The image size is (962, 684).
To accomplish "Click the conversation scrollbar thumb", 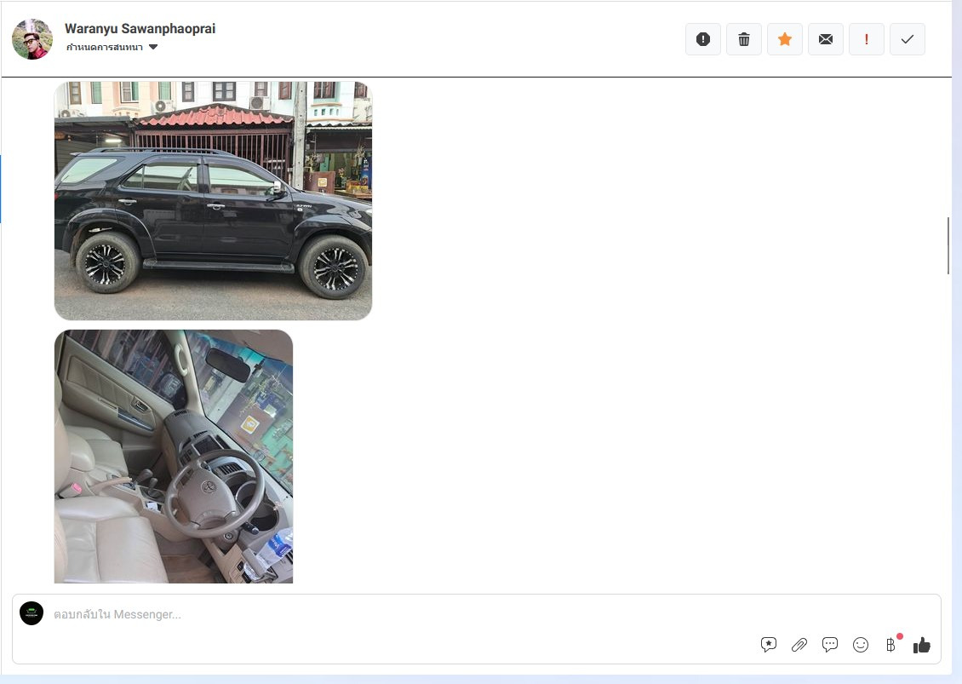I will click(948, 245).
